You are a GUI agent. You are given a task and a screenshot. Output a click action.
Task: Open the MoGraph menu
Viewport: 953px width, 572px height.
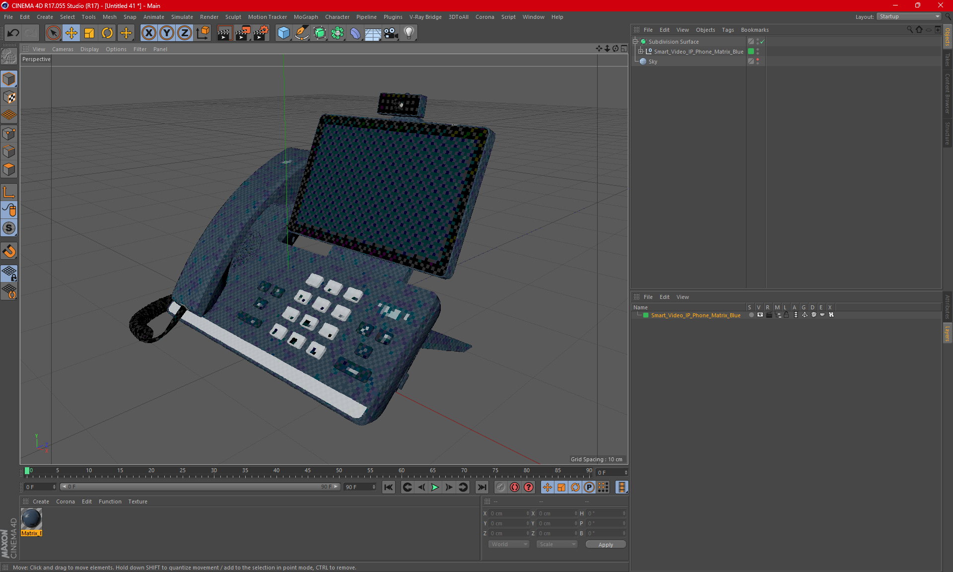306,17
